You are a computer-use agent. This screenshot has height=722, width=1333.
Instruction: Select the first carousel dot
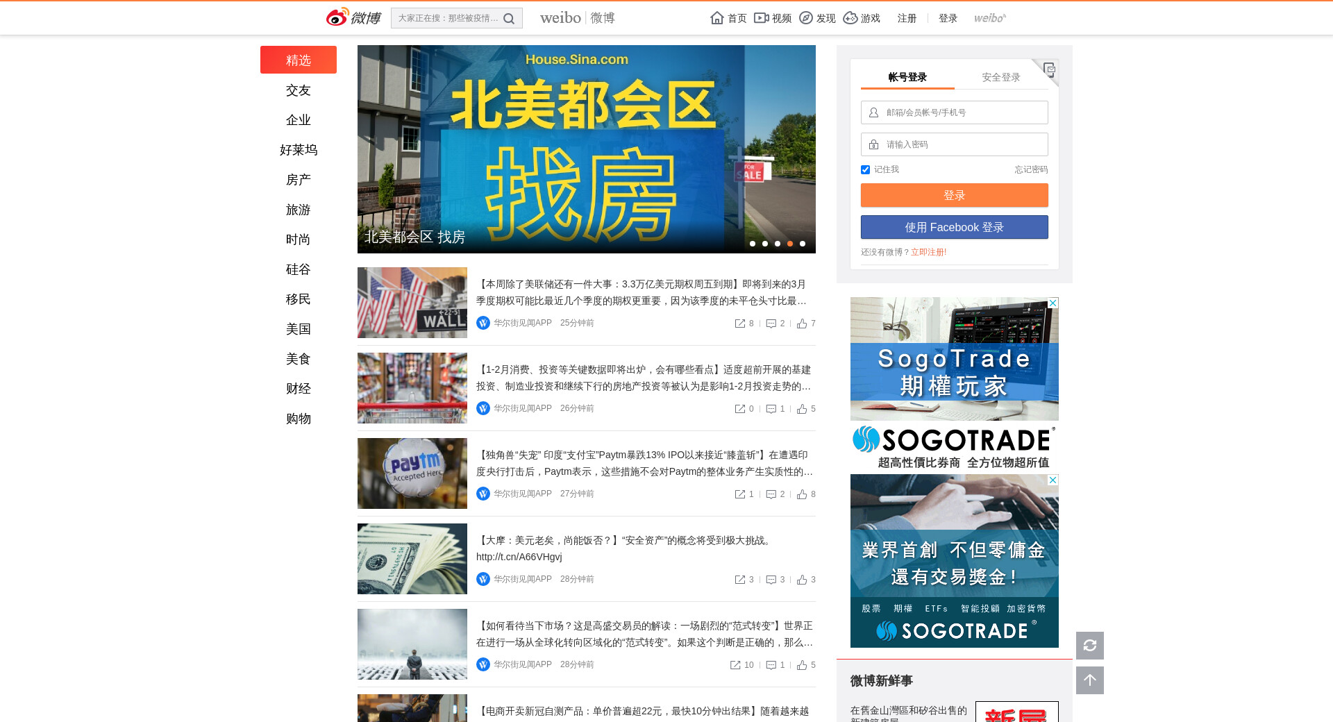coord(752,244)
